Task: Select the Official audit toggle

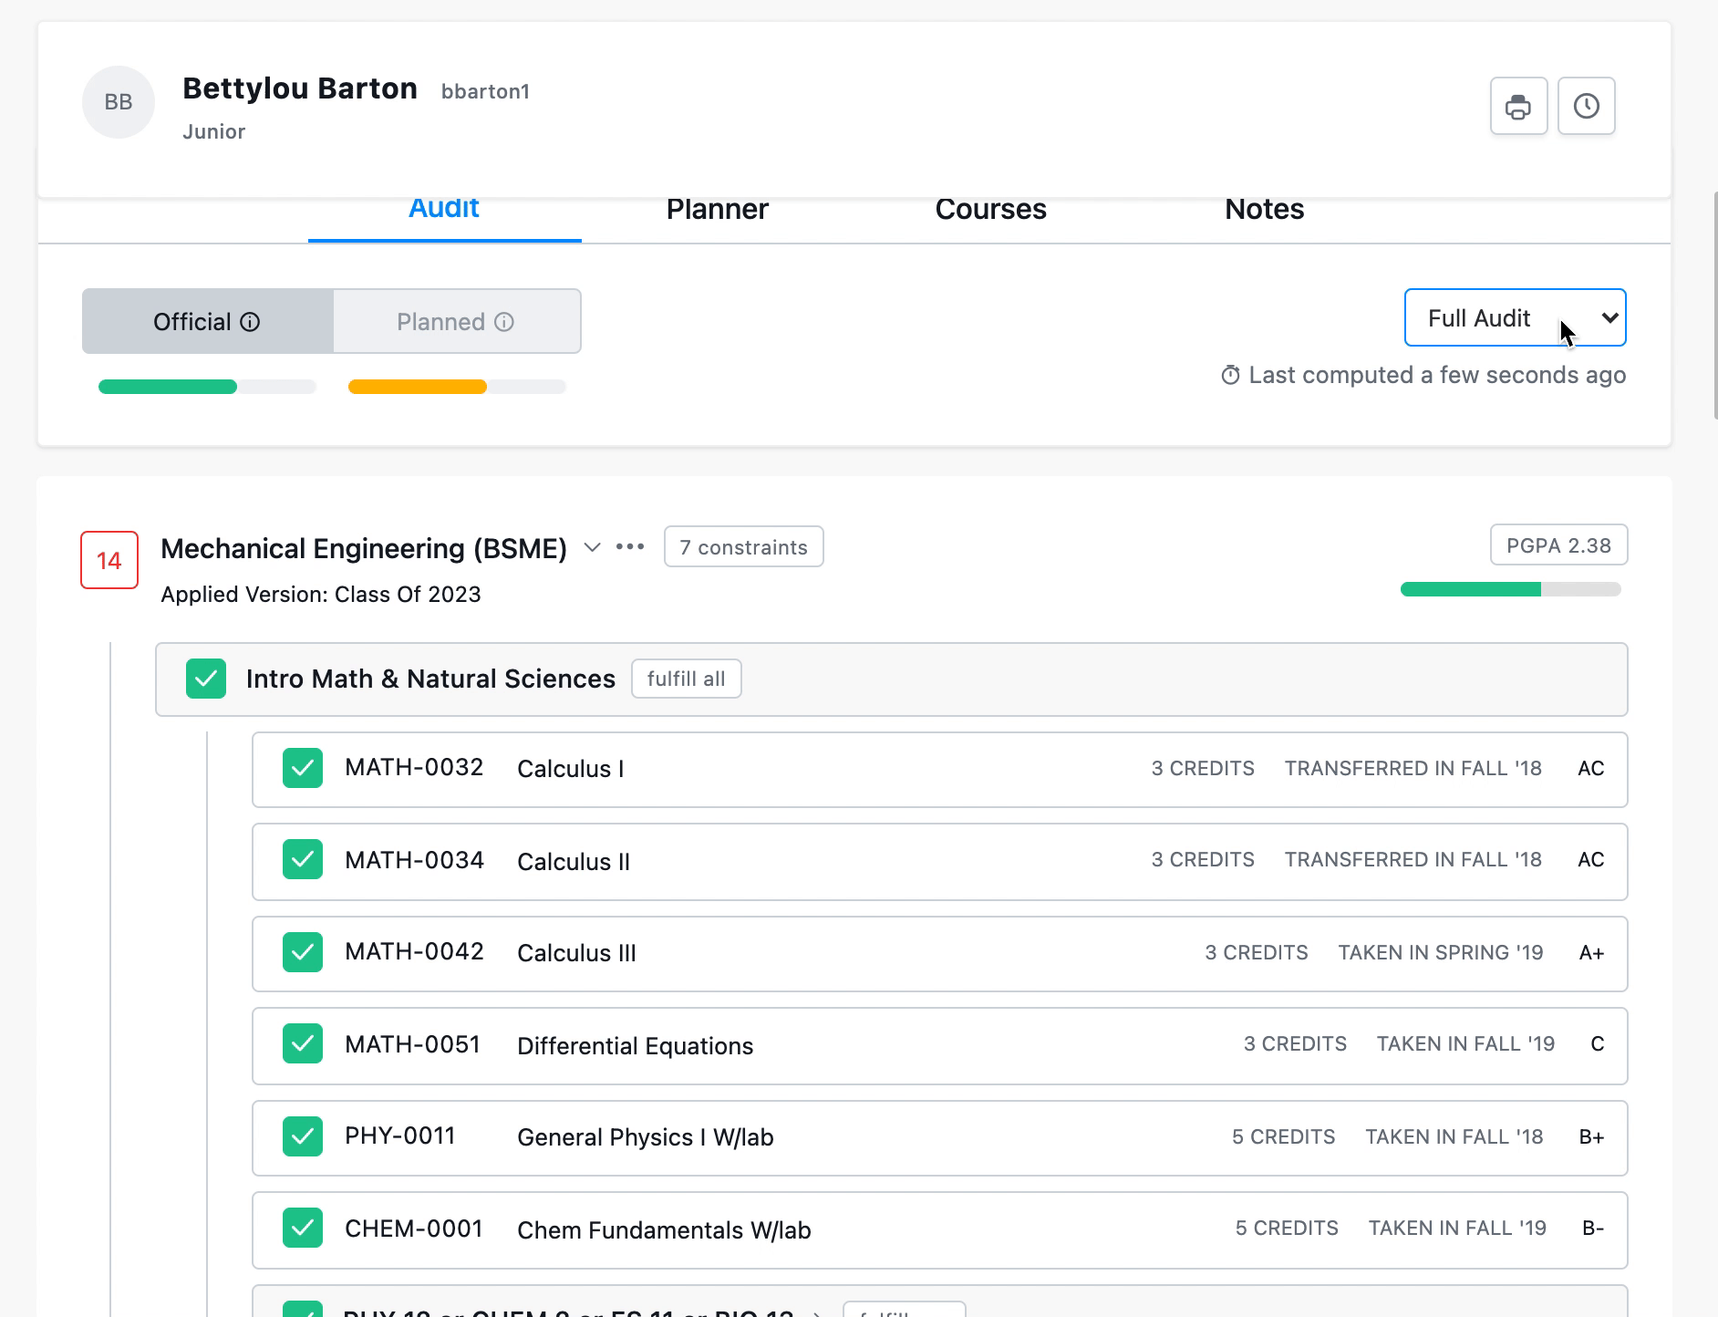Action: [208, 321]
